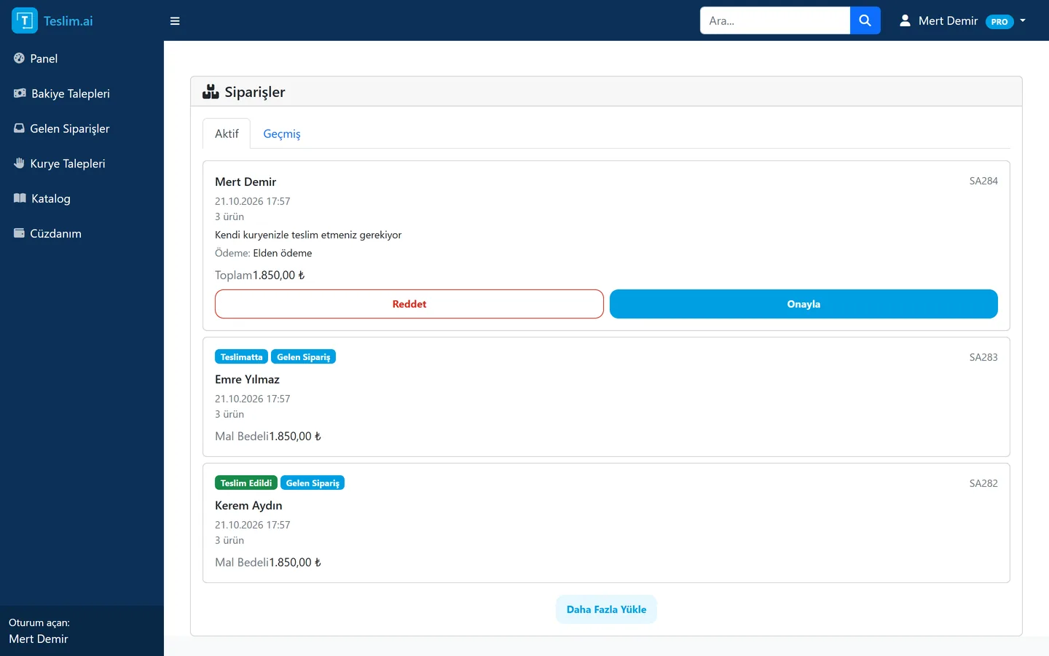Select order number SA282
The height and width of the screenshot is (656, 1049).
[x=983, y=483]
